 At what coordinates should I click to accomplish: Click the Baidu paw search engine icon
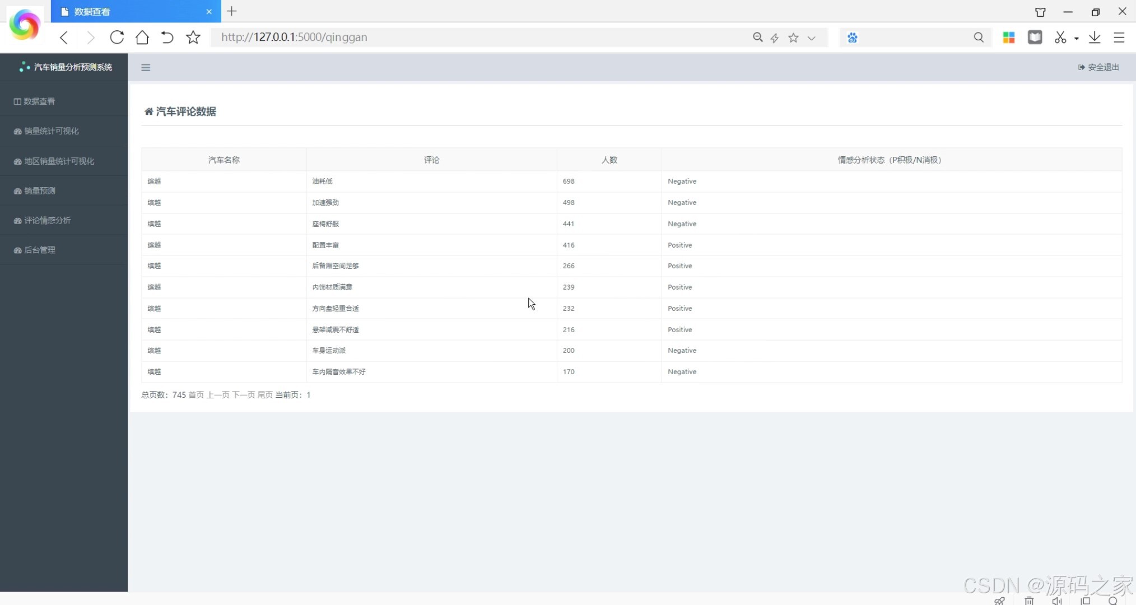852,38
